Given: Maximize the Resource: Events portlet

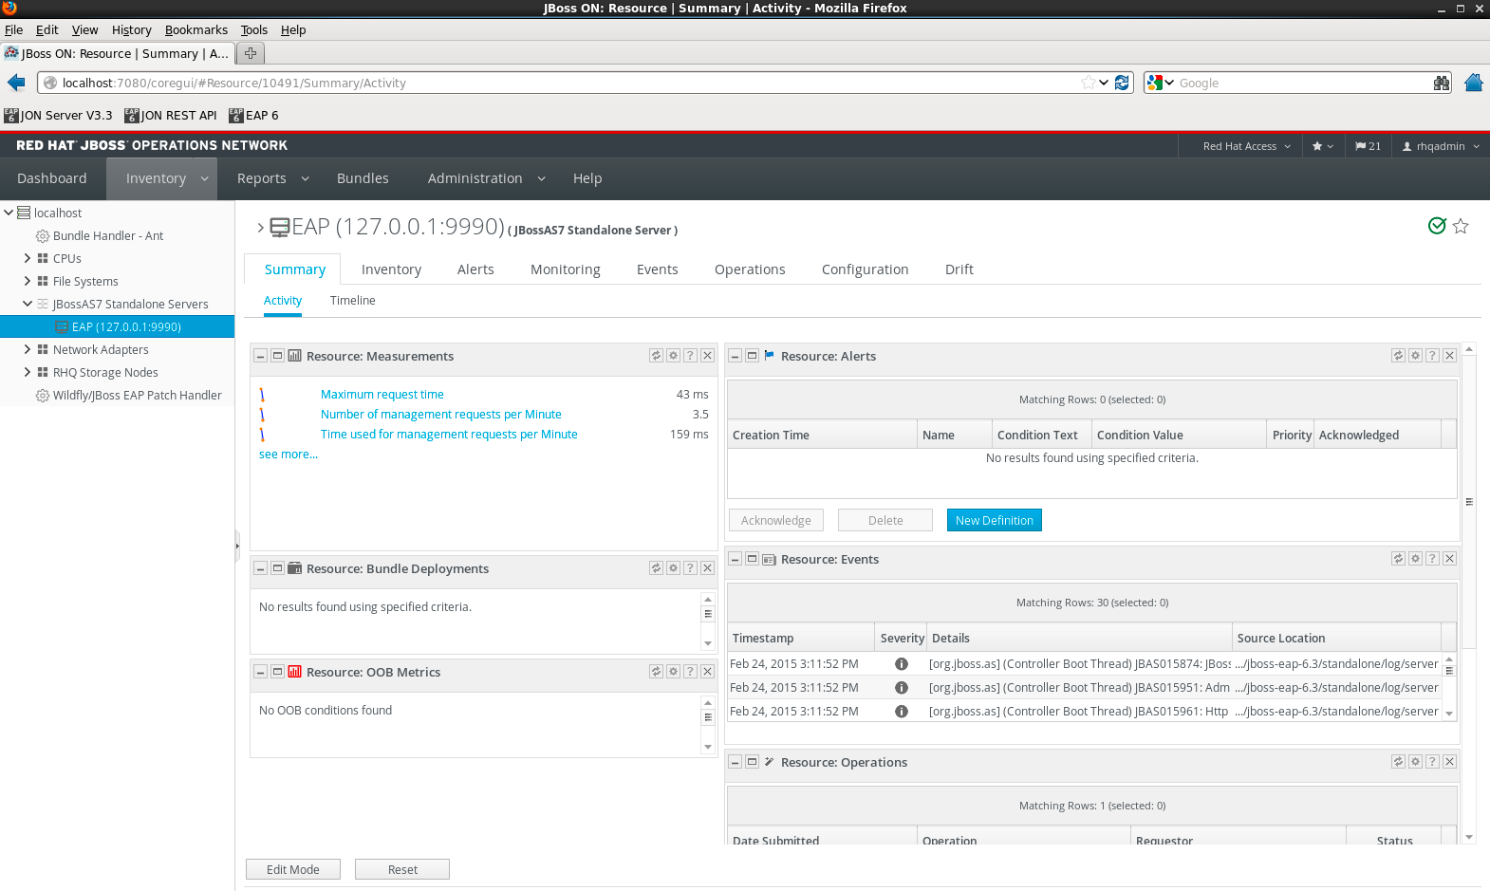Looking at the screenshot, I should [752, 559].
